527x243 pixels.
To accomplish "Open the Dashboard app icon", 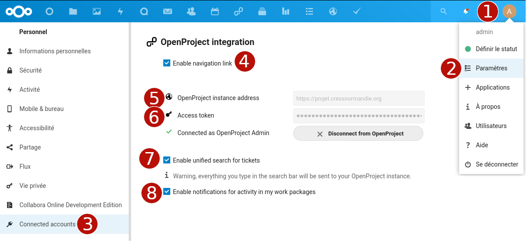I will [x=49, y=11].
